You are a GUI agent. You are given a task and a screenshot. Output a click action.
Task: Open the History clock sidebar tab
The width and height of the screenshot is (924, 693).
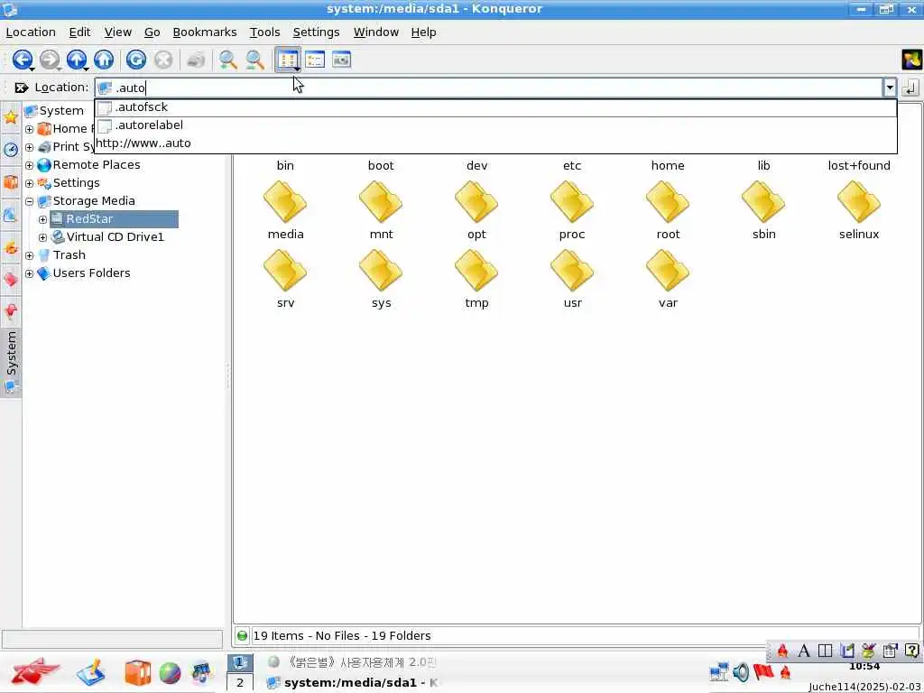(x=11, y=149)
